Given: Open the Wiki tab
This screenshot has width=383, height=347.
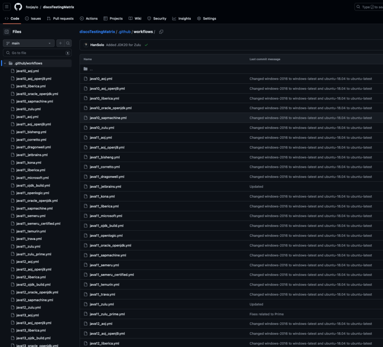Looking at the screenshot, I should tap(135, 19).
